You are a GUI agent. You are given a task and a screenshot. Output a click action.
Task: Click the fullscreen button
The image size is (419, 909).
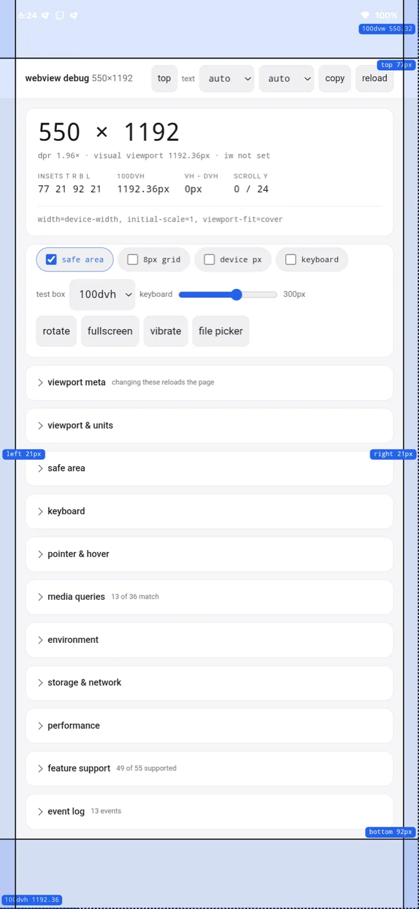click(x=110, y=331)
